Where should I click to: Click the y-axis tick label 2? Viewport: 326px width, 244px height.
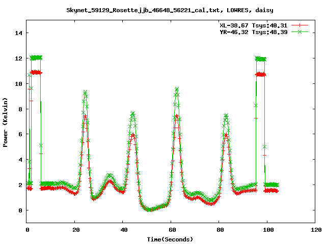coord(20,185)
